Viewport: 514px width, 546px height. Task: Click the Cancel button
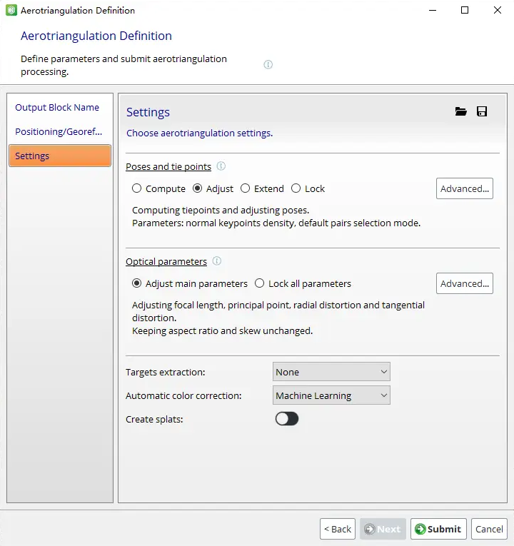489,529
